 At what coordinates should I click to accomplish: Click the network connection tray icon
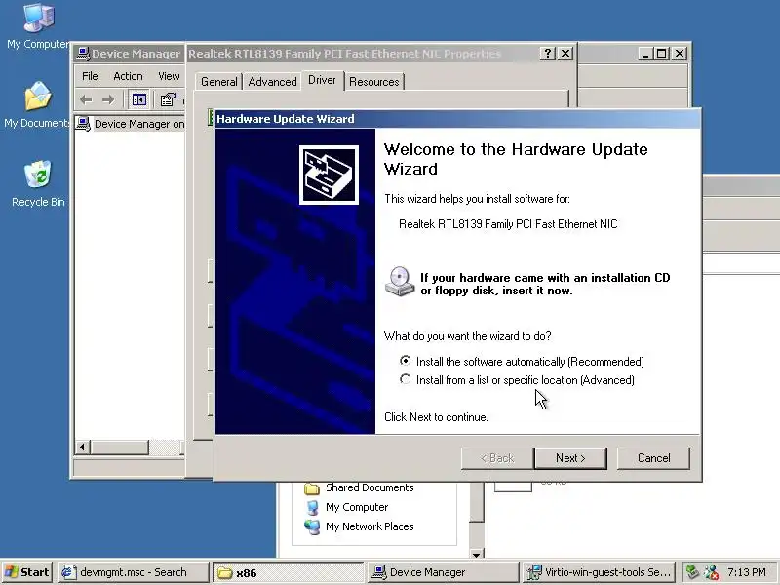click(712, 572)
